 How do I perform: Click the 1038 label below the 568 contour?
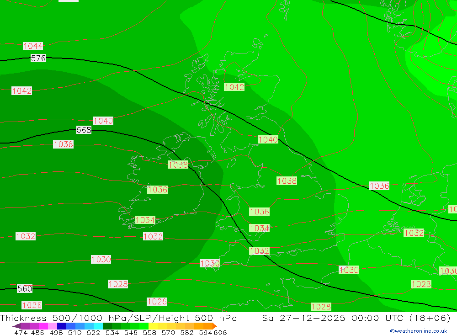point(63,144)
